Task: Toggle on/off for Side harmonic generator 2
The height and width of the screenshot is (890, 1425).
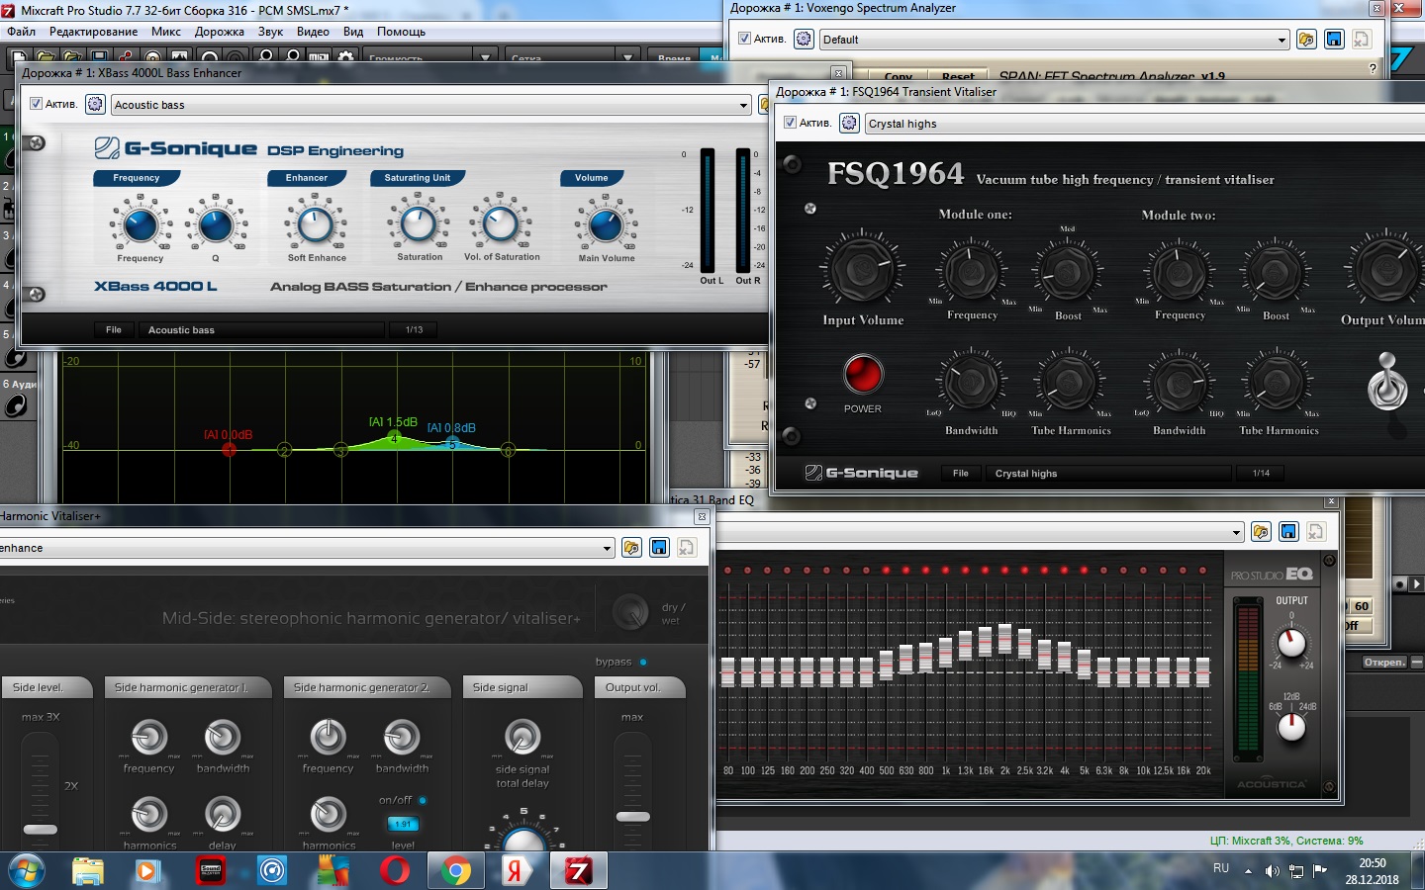Action: point(423,800)
